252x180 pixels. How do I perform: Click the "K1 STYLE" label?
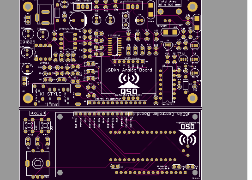click(50, 94)
